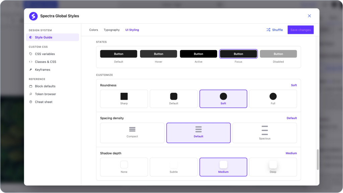Select Soft roundness option

(223, 99)
